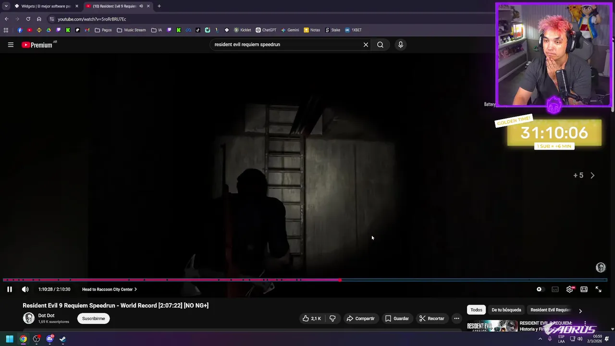Expand the Music Stream bookmark folder

[131, 30]
